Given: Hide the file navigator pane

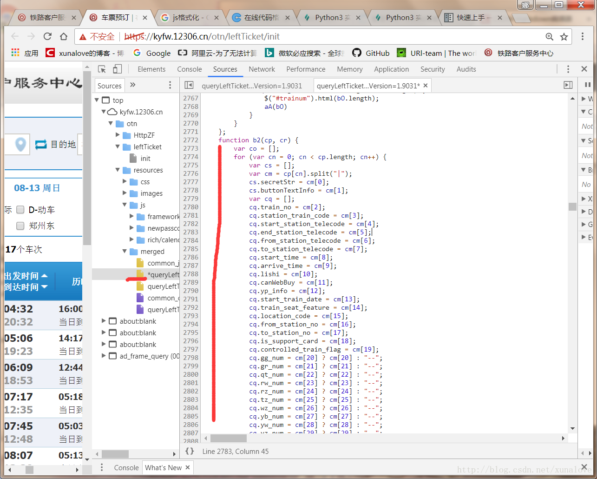Looking at the screenshot, I should 189,85.
